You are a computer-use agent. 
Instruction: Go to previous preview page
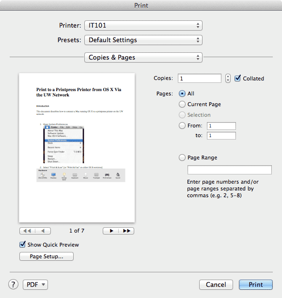(43, 231)
